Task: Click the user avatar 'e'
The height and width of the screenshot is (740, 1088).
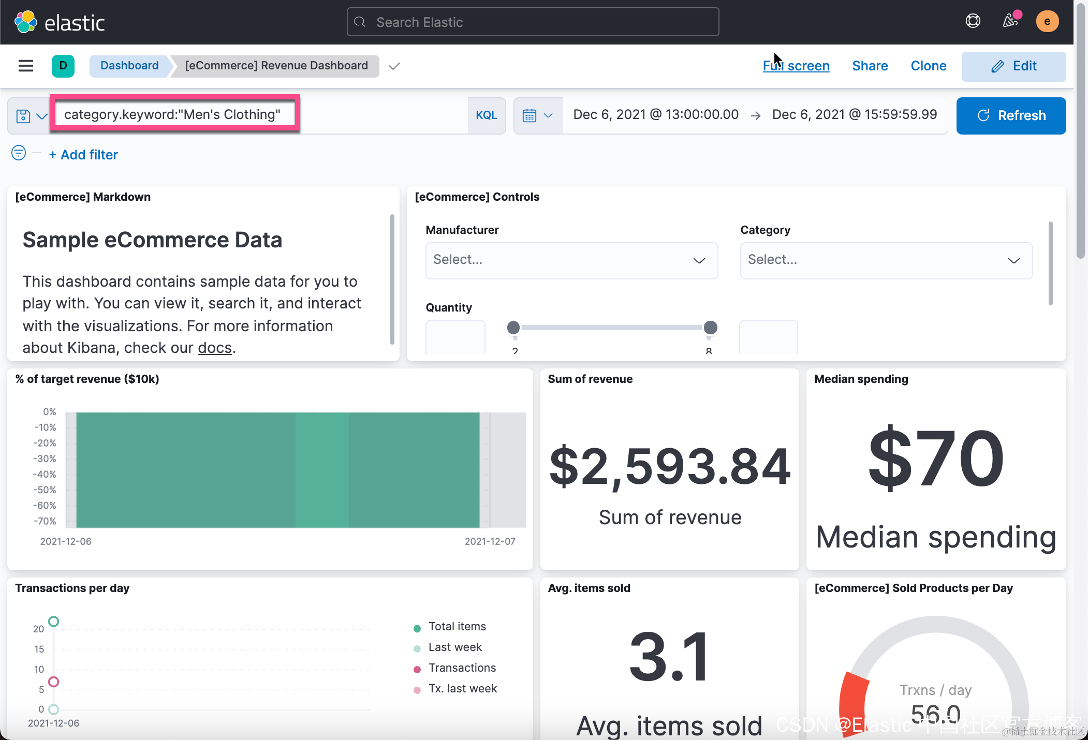Action: [x=1047, y=22]
